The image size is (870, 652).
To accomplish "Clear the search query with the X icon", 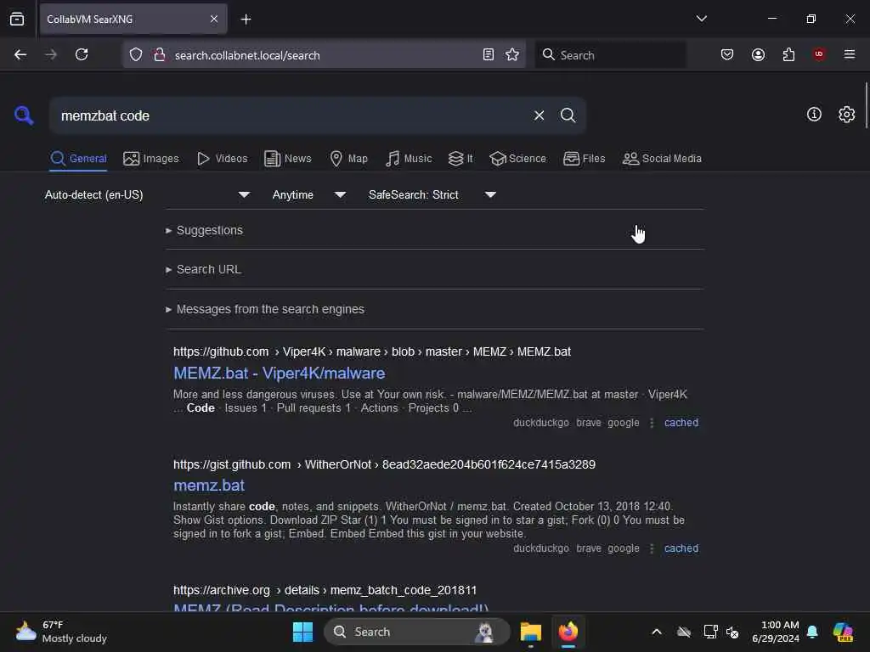I will (539, 115).
